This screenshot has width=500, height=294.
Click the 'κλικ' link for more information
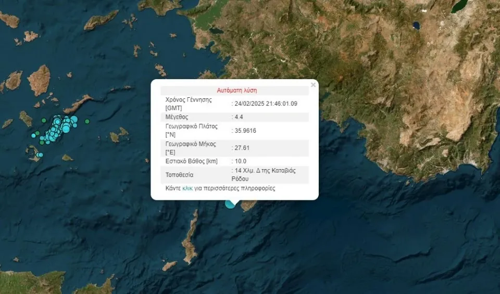(x=188, y=188)
